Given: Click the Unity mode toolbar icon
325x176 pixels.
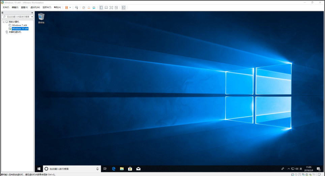Looking at the screenshot, I should (116, 7).
